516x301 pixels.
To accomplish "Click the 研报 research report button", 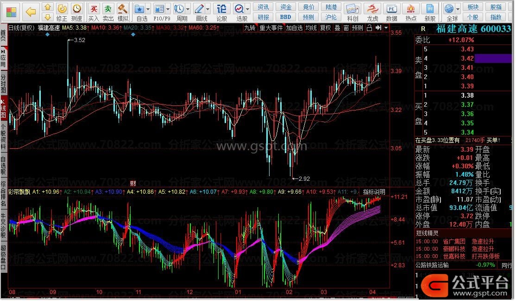I will tap(263, 17).
